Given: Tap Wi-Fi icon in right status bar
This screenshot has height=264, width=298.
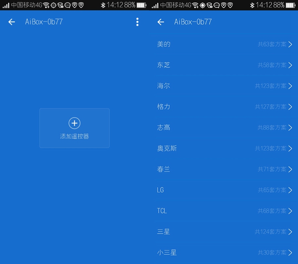Looking at the screenshot, I should (195, 5).
